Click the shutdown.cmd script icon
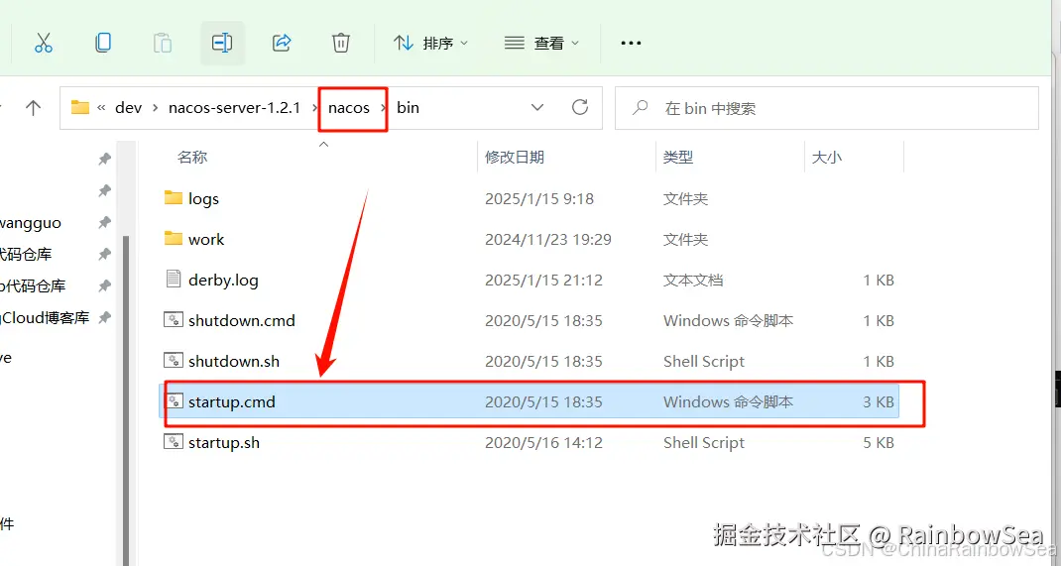Image resolution: width=1061 pixels, height=566 pixels. pos(174,320)
